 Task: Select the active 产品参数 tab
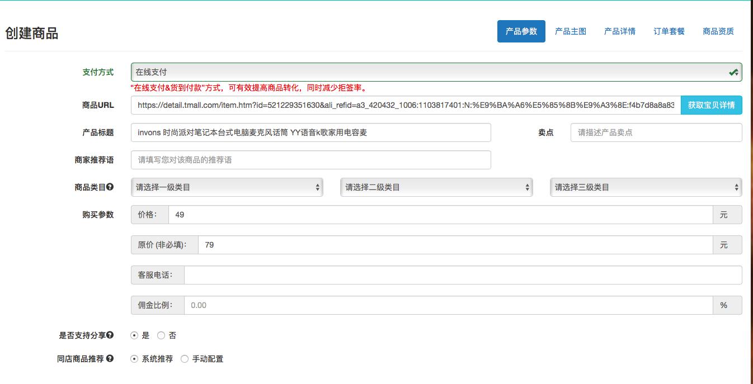(x=521, y=31)
